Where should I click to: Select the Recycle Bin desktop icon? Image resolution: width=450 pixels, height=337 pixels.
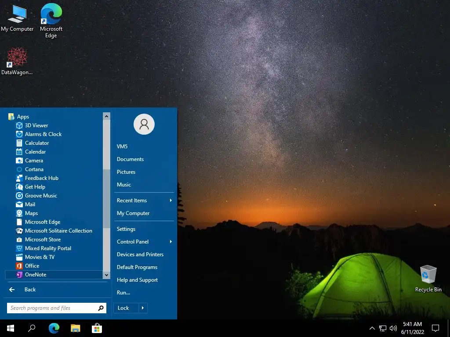pos(428,279)
